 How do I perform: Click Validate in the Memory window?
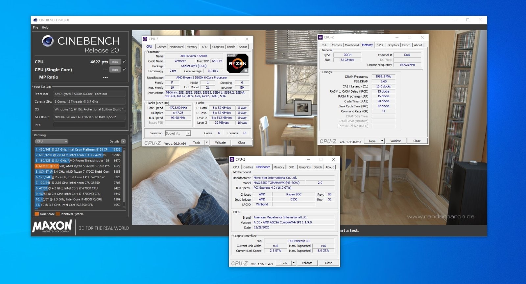click(x=395, y=141)
